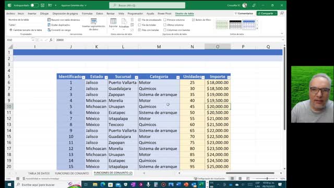Click the macro record icon in status bar
334x188 pixels.
tap(18, 179)
